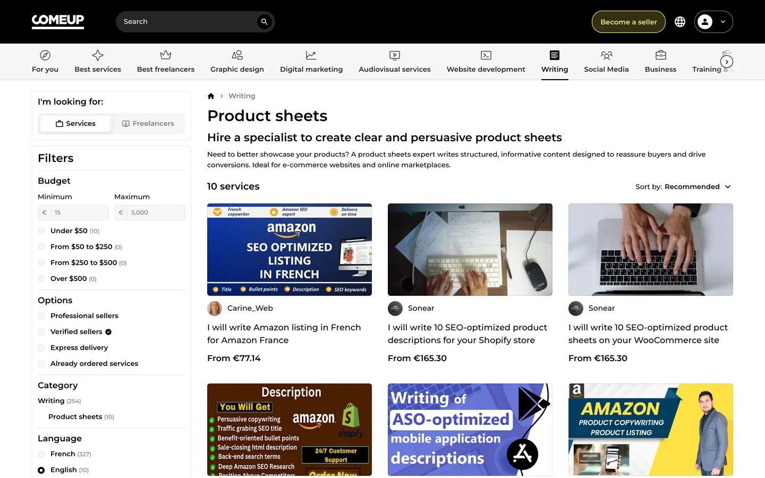Click the 10 services count text
This screenshot has height=478, width=765.
(x=233, y=186)
